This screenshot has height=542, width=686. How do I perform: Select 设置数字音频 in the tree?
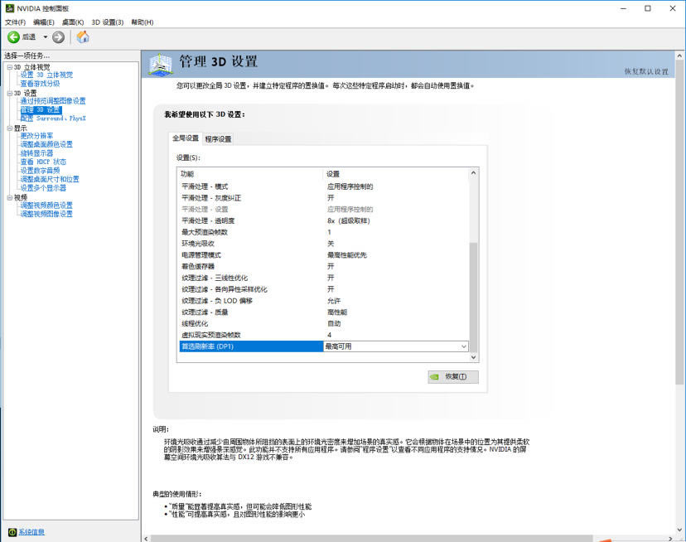(x=41, y=171)
